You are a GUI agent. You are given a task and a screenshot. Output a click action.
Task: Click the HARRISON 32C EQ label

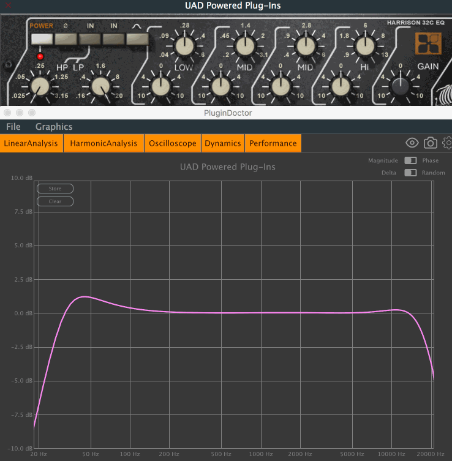click(x=415, y=23)
